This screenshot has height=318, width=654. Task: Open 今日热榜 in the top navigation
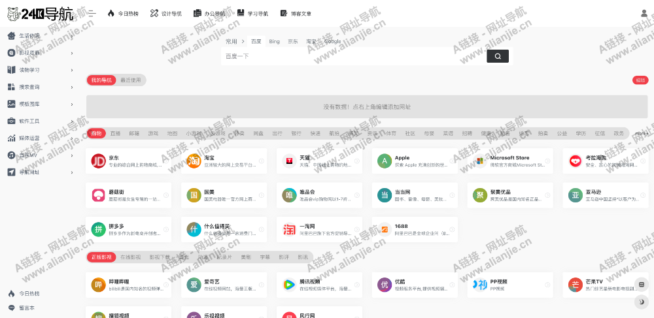coord(123,13)
